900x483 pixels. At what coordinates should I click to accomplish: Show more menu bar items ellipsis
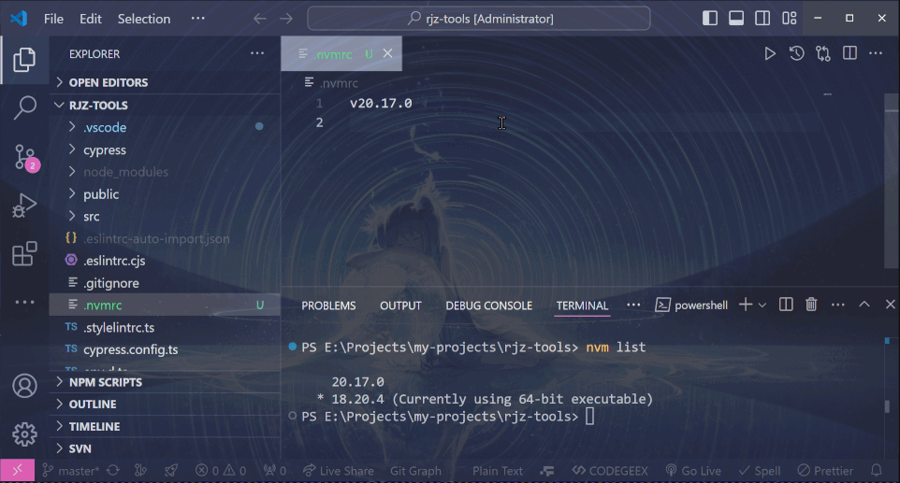pos(198,19)
